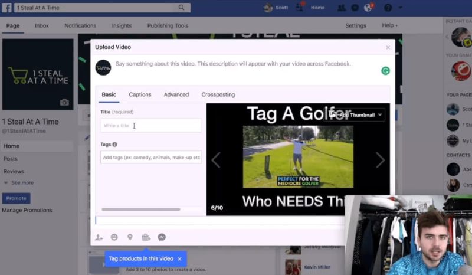Screen dimensions: 472x275
Task: Open the Help dropdown
Action: pyautogui.click(x=389, y=25)
